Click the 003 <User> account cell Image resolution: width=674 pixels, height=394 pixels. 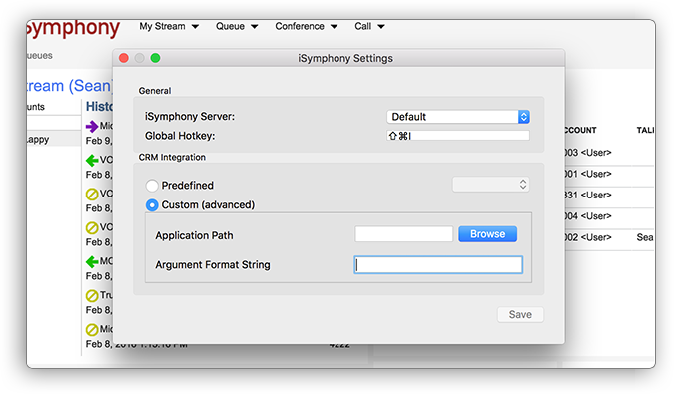tap(588, 153)
